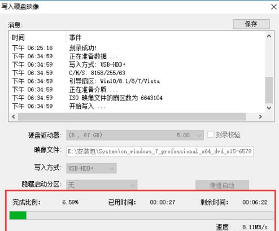Click the horizontal scroll left arrow
Screen dimensions: 279x231
(x=14, y=117)
